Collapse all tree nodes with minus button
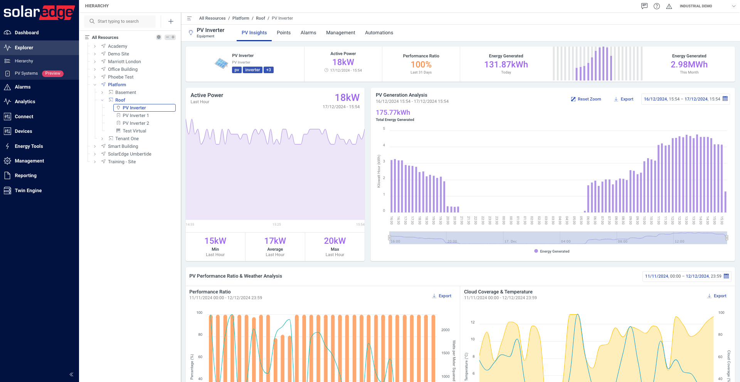Screen dimensions: 740x382 (167, 37)
